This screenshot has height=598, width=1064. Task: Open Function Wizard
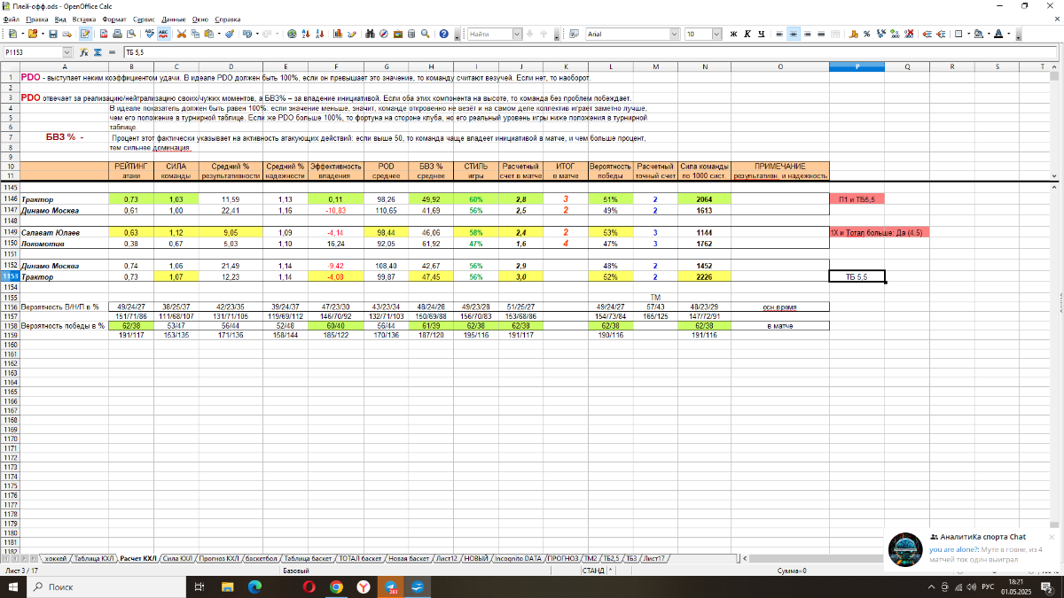[x=84, y=53]
